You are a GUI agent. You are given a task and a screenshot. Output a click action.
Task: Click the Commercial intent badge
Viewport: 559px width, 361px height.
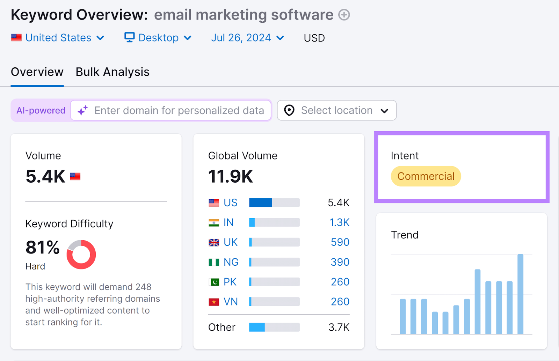425,176
